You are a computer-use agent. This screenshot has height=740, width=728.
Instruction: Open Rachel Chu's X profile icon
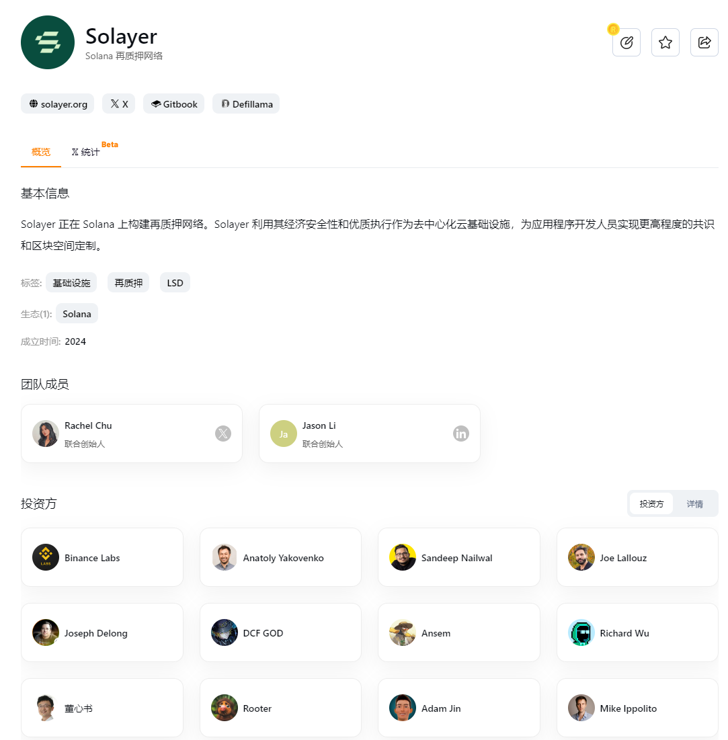tap(223, 434)
